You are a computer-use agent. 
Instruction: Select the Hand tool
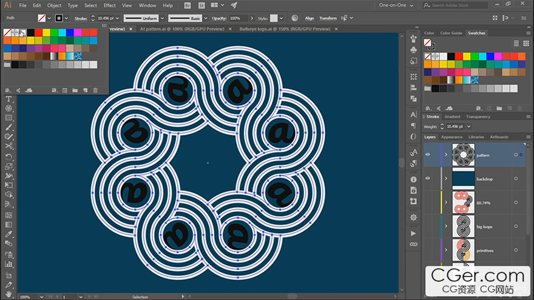click(9, 294)
